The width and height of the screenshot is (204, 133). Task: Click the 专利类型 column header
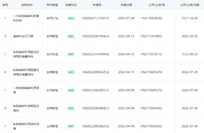pos(52,5)
